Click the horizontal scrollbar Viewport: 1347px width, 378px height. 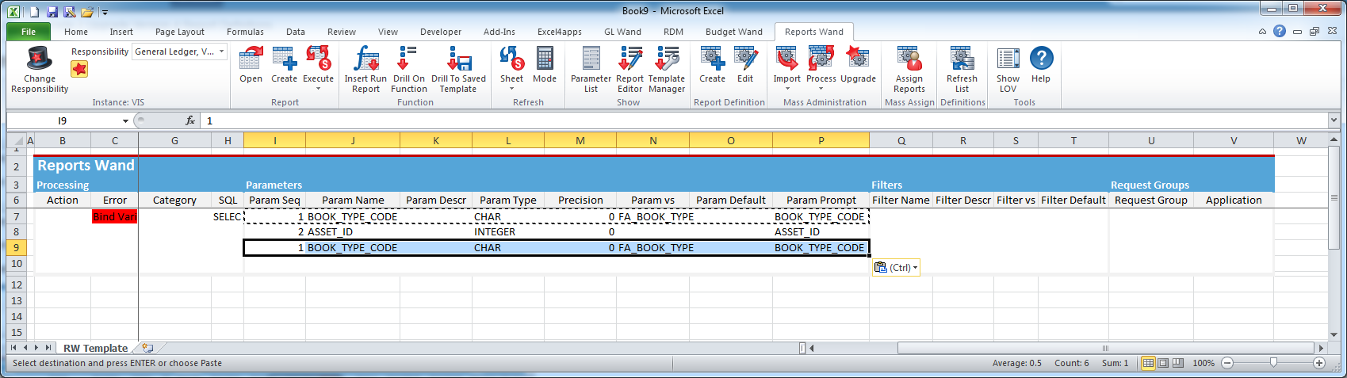[1105, 348]
